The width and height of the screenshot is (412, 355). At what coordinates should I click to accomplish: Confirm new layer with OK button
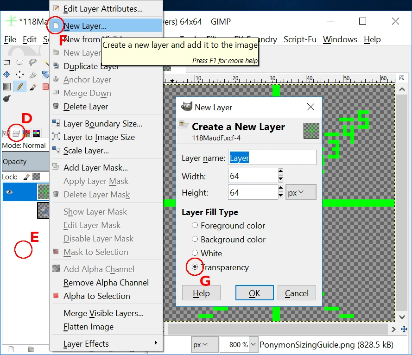(x=254, y=293)
